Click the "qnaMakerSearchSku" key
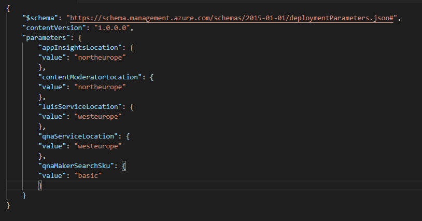 76,166
